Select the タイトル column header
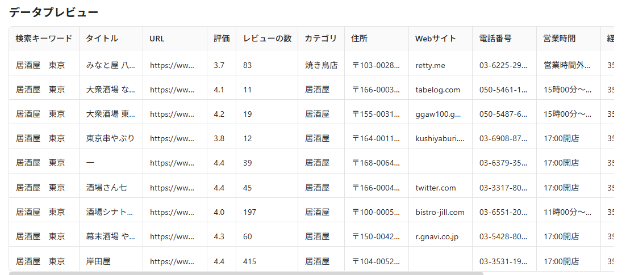 click(102, 39)
